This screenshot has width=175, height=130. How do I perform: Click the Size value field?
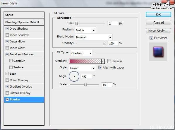[x=113, y=23]
